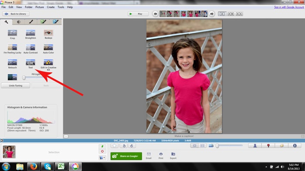
Task: Click photo thumbnail in selection tray
Action: [9, 152]
